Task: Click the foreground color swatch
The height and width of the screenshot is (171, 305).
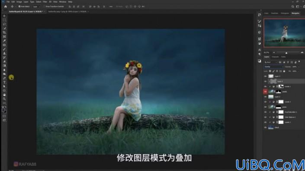Action: [3, 110]
